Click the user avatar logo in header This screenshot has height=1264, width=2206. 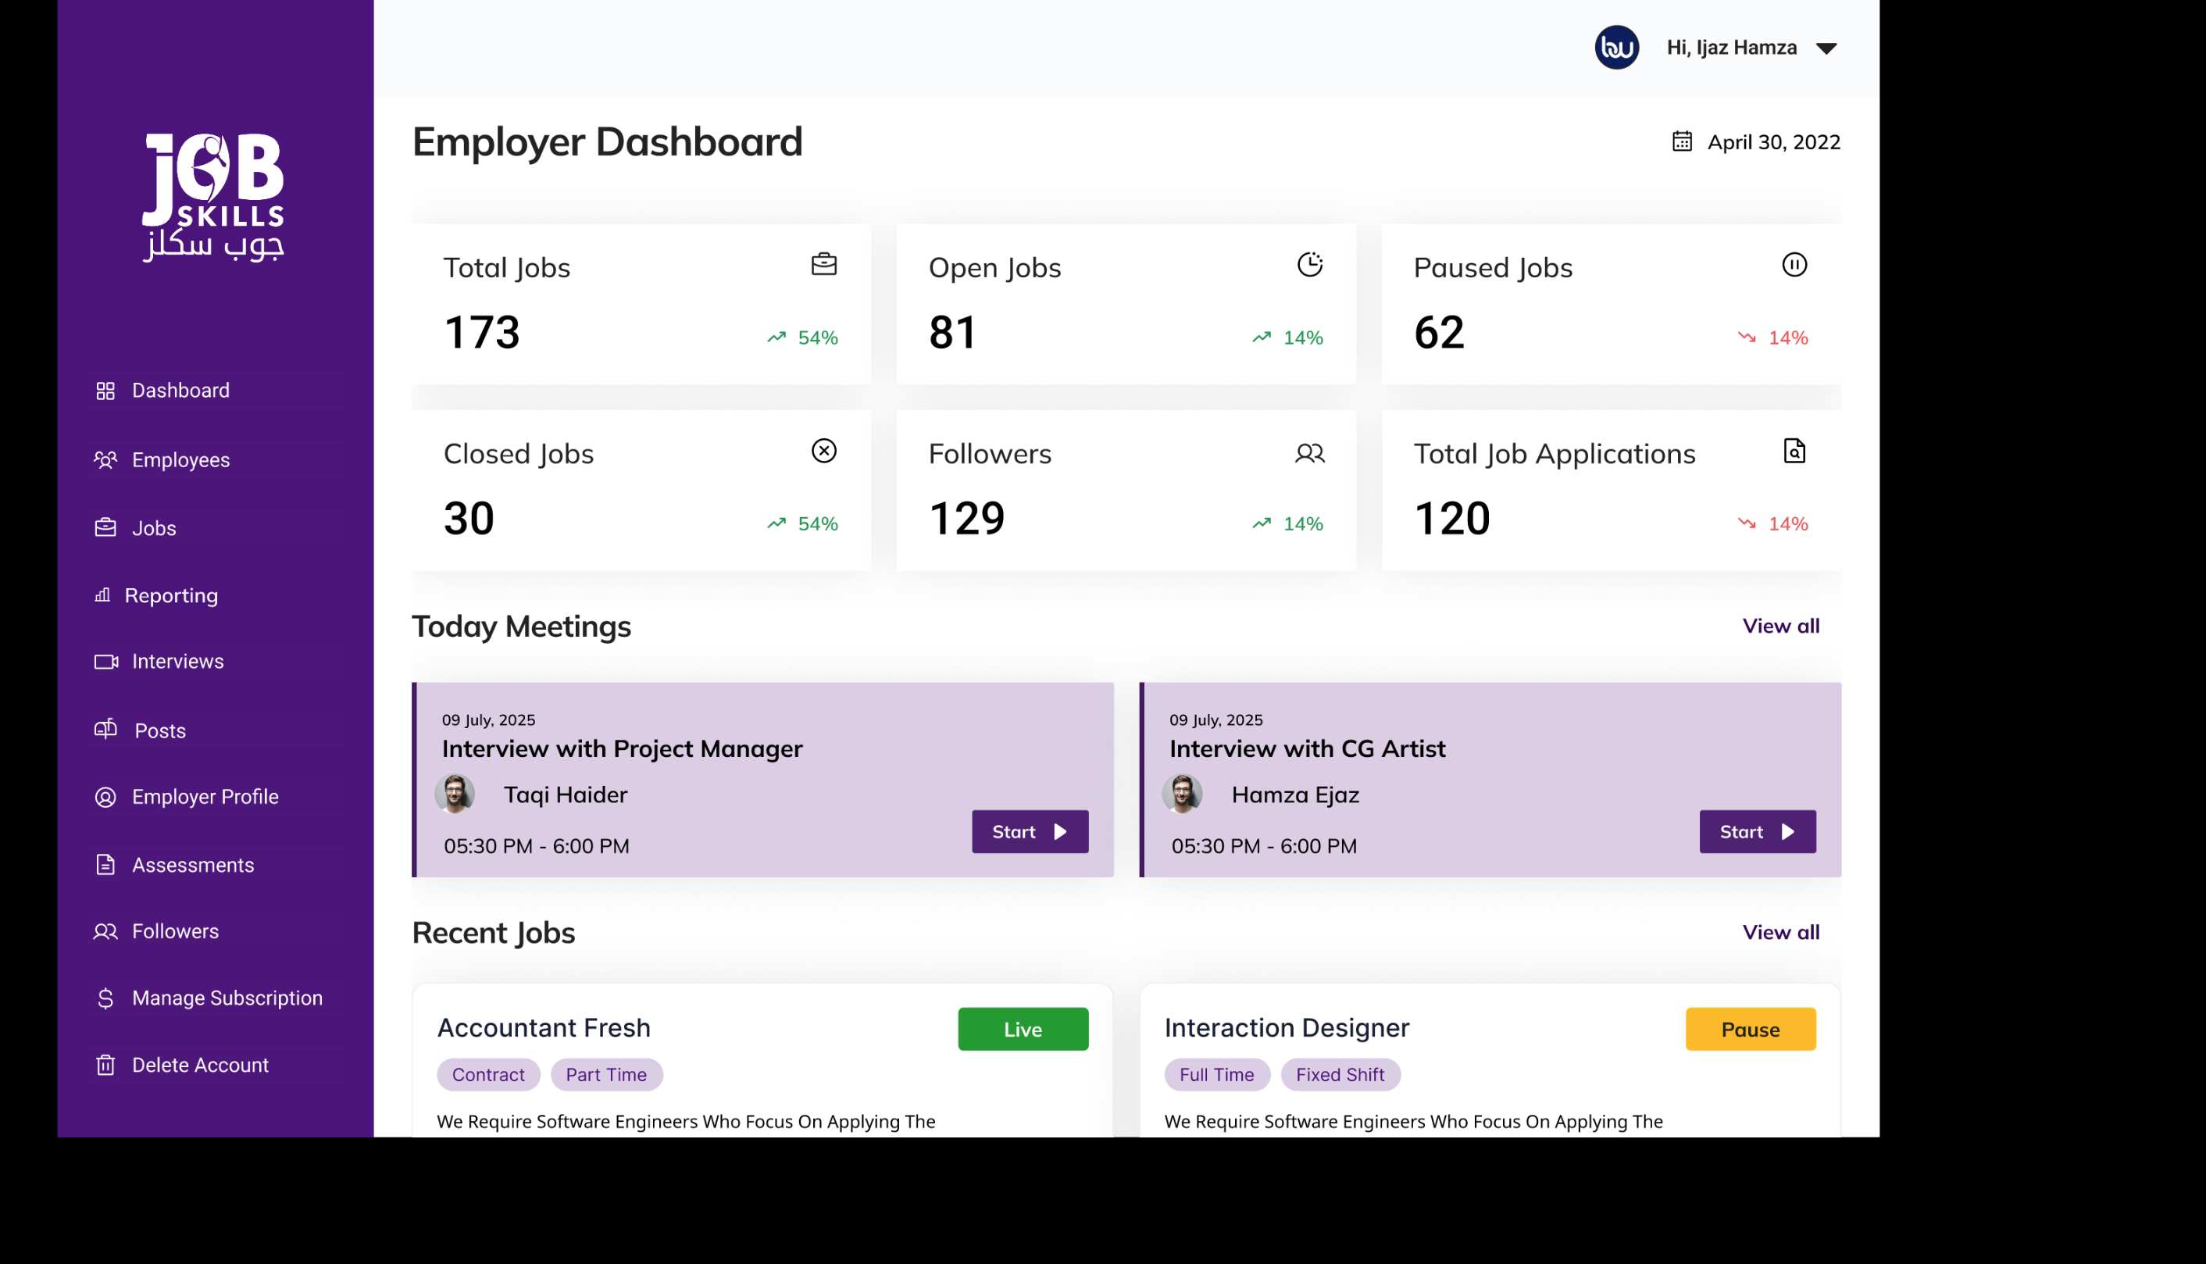click(1616, 47)
